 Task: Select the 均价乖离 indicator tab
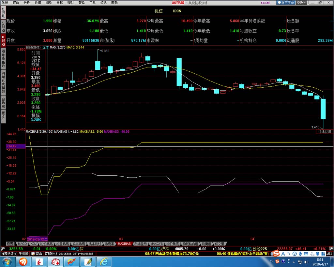[46, 244]
